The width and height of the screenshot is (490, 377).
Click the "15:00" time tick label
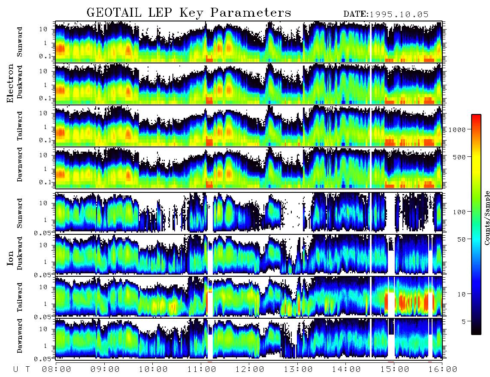[x=395, y=369]
